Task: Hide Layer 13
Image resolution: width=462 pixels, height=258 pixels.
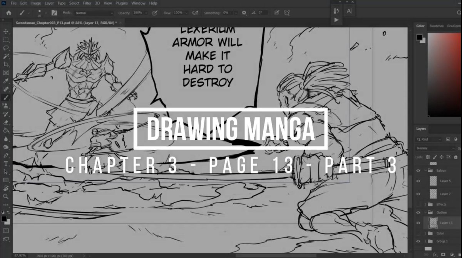Action: tap(418, 223)
